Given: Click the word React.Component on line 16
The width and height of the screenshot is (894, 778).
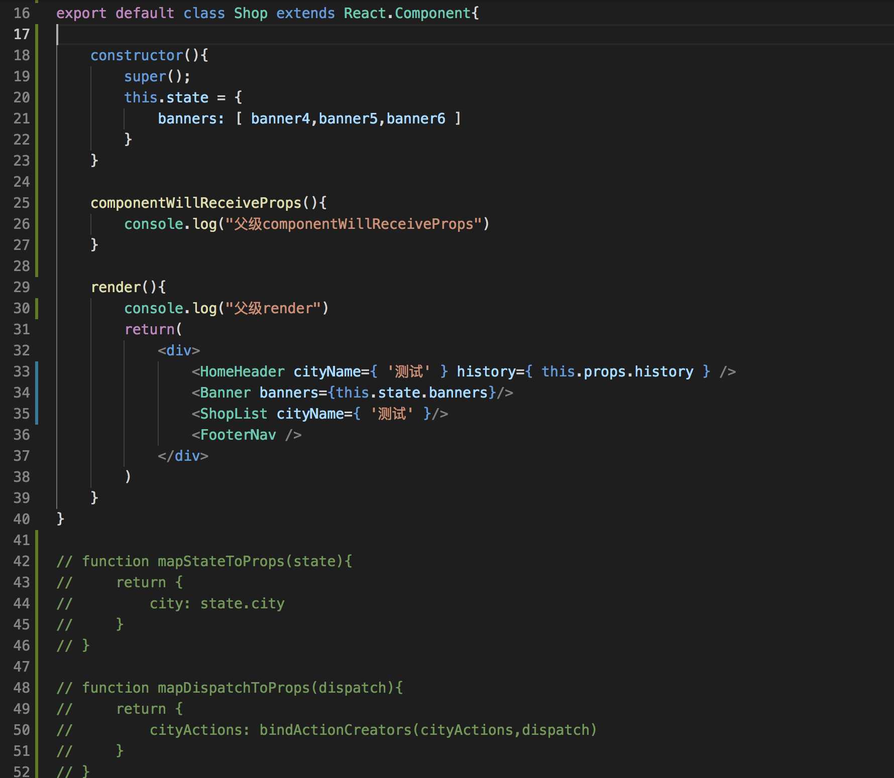Looking at the screenshot, I should coord(407,13).
